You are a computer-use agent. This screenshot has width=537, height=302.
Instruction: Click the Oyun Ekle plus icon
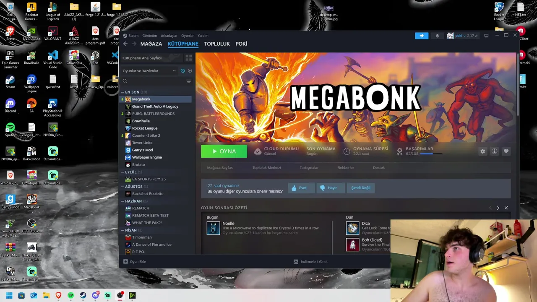pyautogui.click(x=125, y=261)
